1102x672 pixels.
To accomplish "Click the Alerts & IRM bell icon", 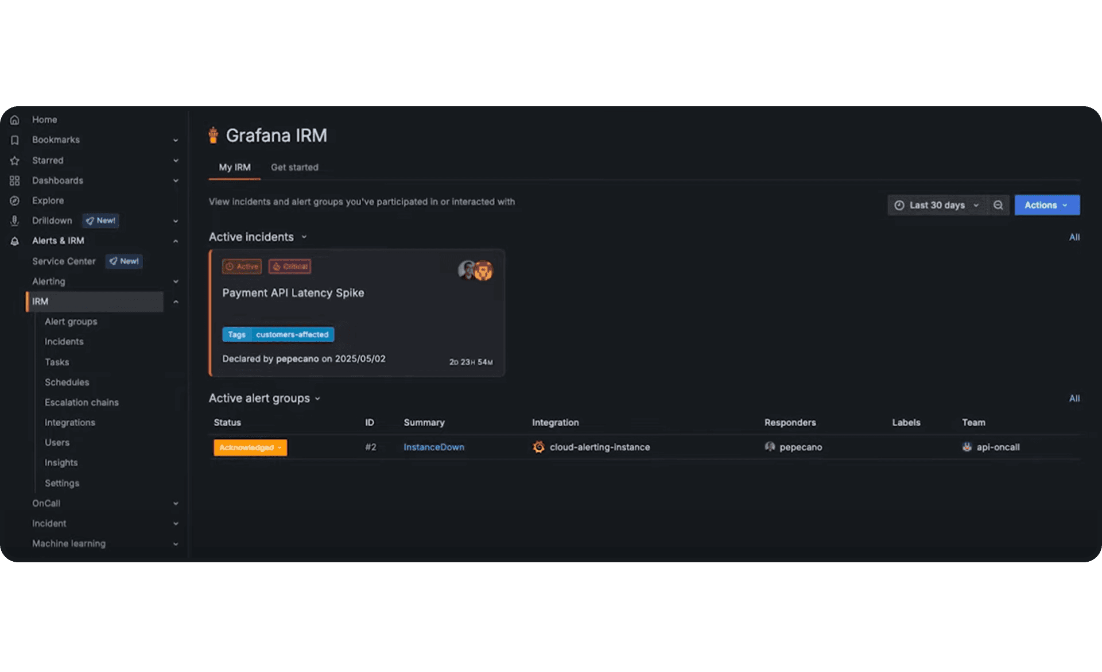I will pyautogui.click(x=15, y=241).
